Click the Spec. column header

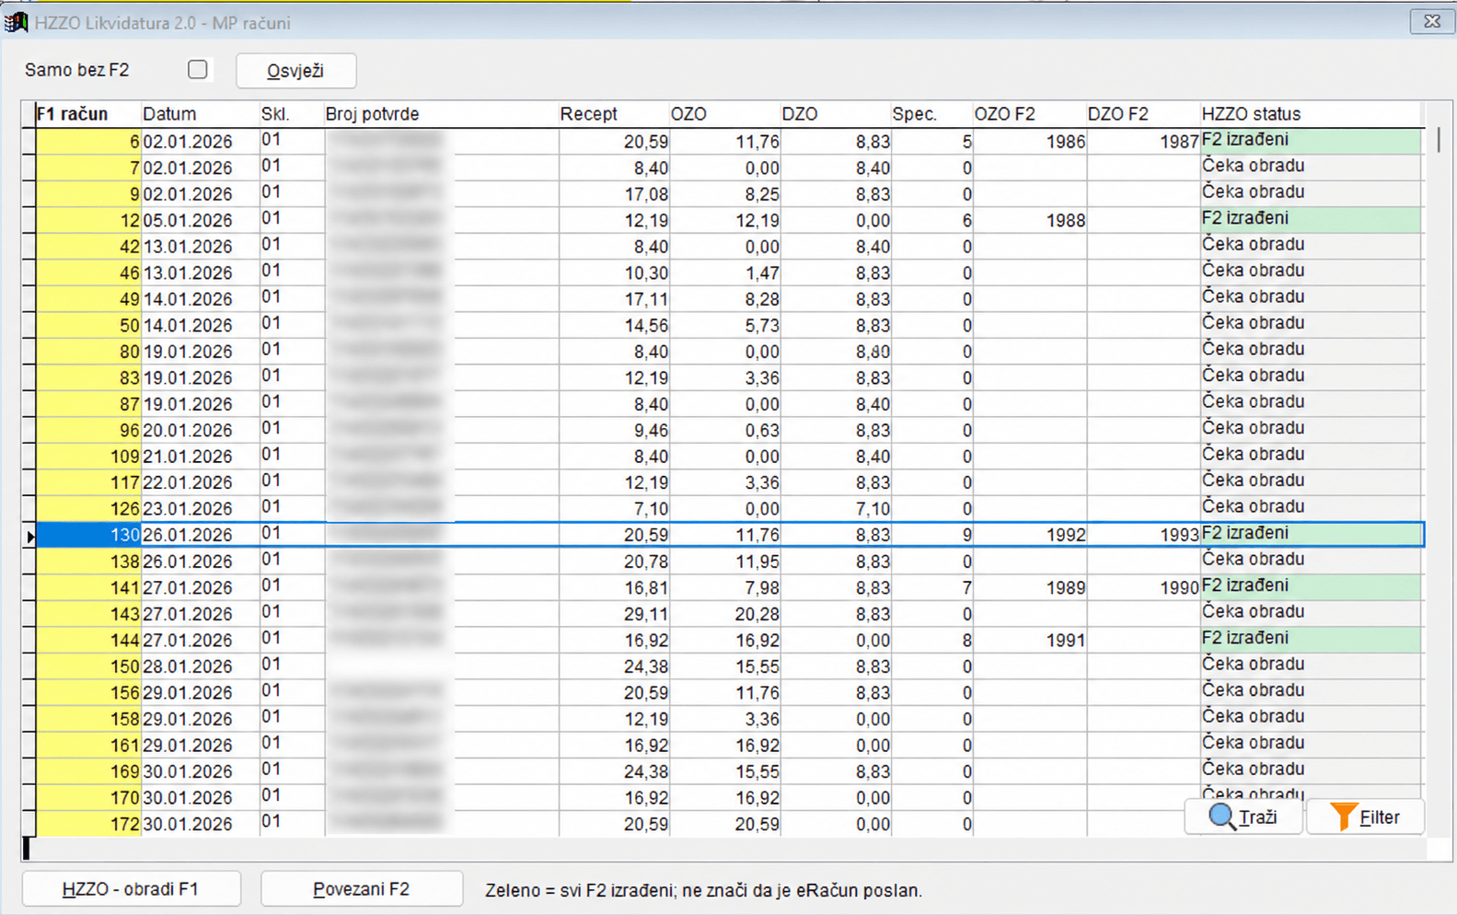click(931, 114)
